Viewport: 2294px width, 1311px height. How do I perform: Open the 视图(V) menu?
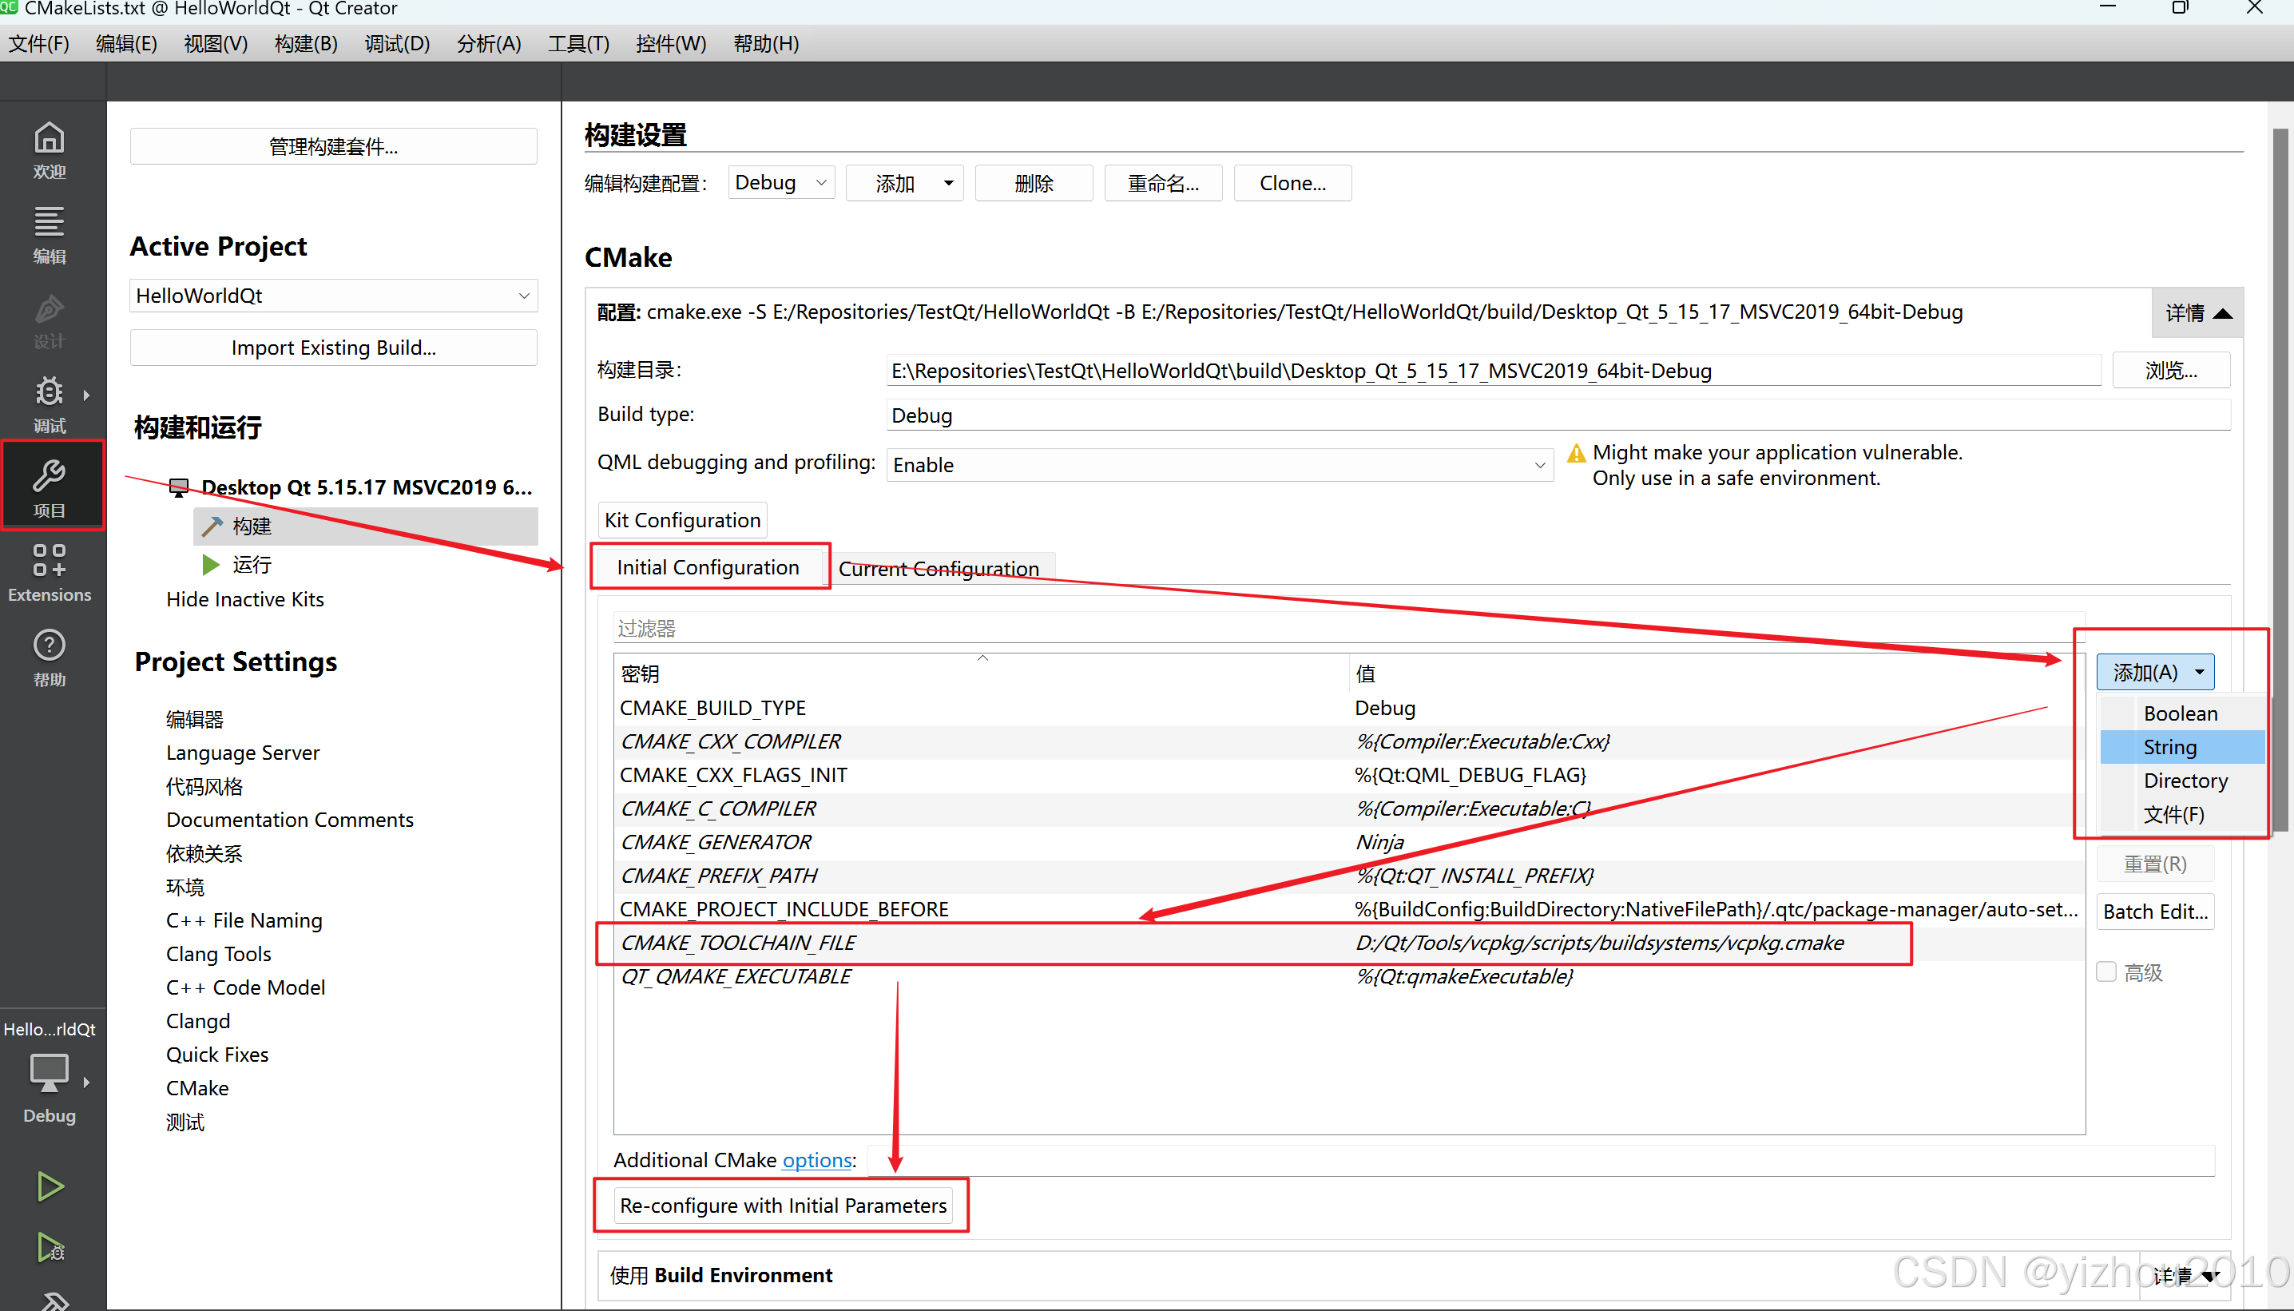[x=216, y=44]
